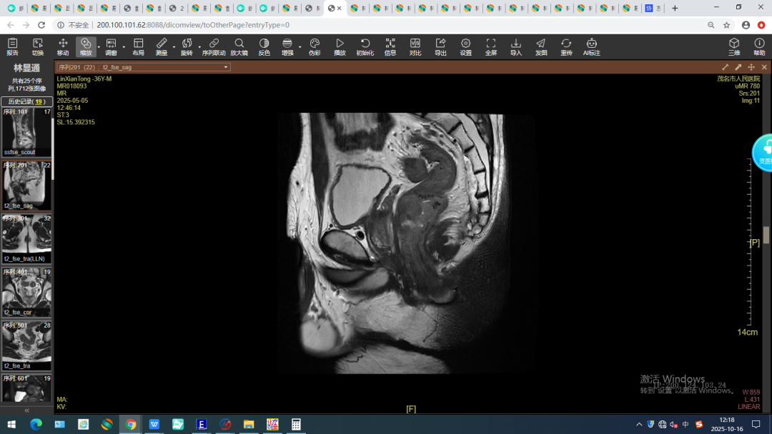Click the 放大镜 (Magnifier) tool
The height and width of the screenshot is (434, 772).
pos(239,46)
